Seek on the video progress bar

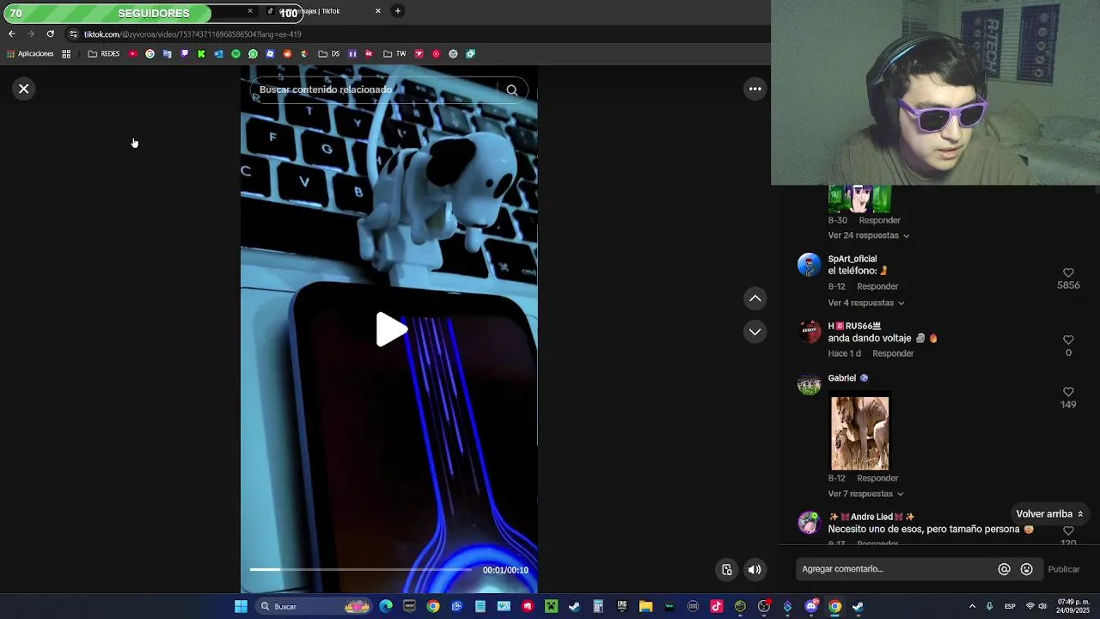[360, 569]
